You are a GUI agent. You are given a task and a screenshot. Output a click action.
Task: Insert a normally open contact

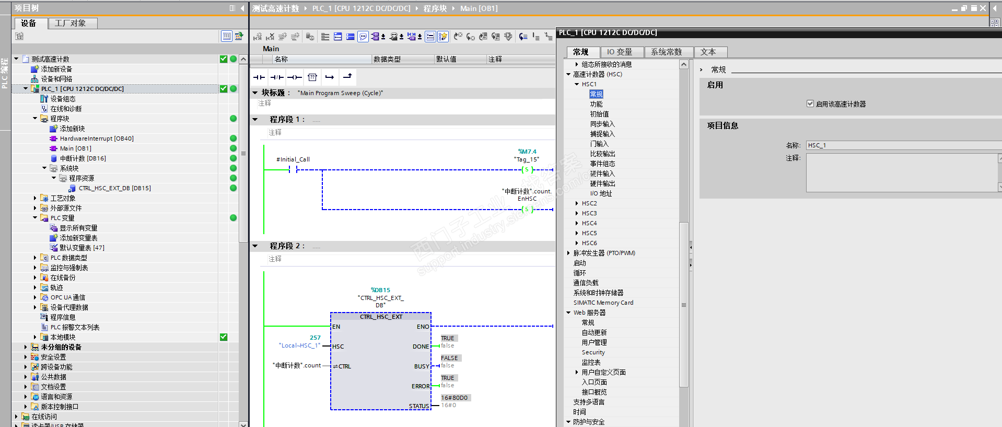(x=259, y=77)
